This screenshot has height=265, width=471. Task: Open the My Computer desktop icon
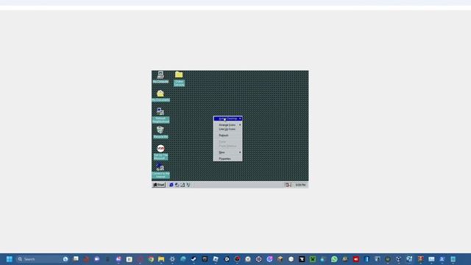click(x=160, y=77)
